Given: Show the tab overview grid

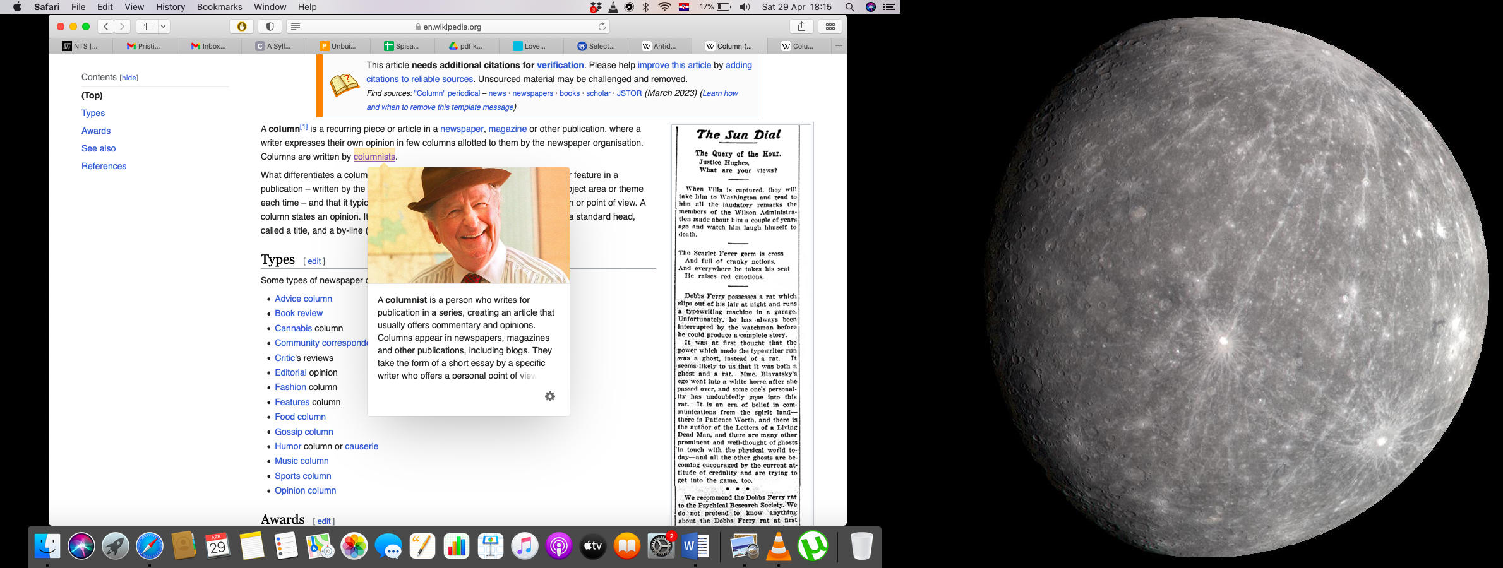Looking at the screenshot, I should pos(830,27).
